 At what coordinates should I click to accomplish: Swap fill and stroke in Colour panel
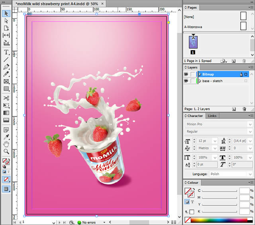pos(194,189)
